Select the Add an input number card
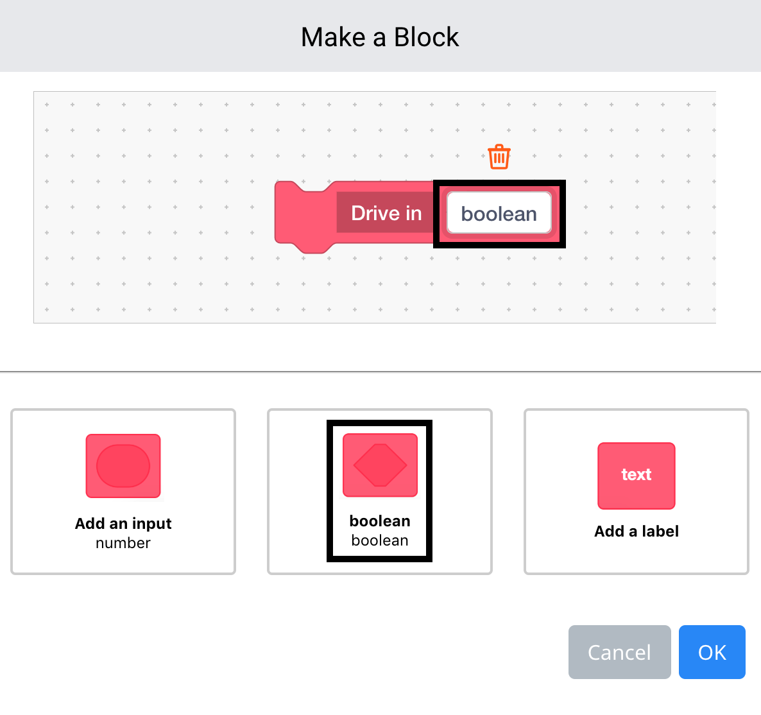 click(123, 491)
